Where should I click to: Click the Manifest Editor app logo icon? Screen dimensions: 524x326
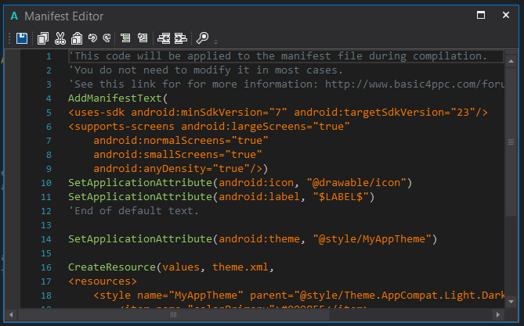pos(14,16)
